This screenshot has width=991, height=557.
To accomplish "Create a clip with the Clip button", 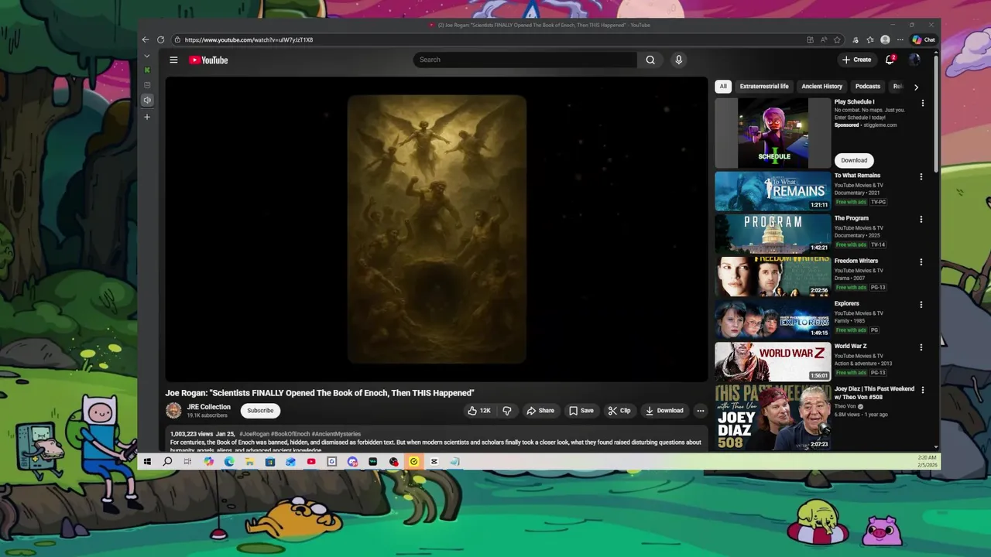I will [x=619, y=411].
